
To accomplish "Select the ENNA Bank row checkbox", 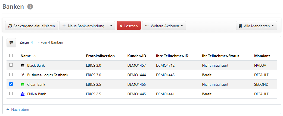I will click(11, 94).
